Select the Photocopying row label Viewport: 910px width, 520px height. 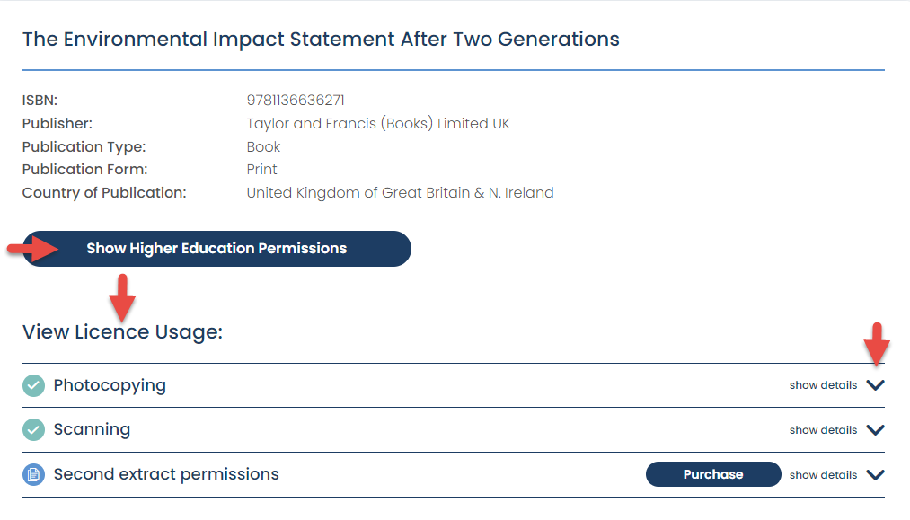point(110,385)
